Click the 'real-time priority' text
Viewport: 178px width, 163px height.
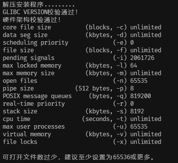tap(34, 104)
